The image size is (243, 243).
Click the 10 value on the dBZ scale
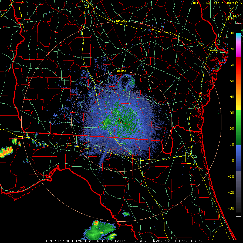[232, 145]
